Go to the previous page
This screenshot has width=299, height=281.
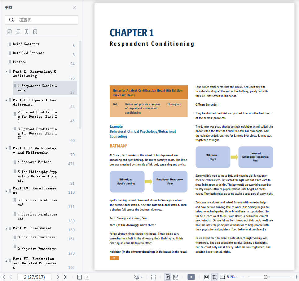11,277
